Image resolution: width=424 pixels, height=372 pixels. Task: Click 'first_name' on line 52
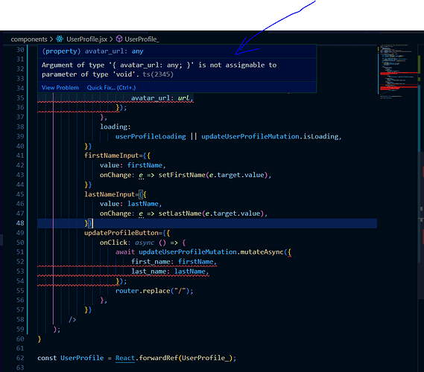(x=151, y=262)
